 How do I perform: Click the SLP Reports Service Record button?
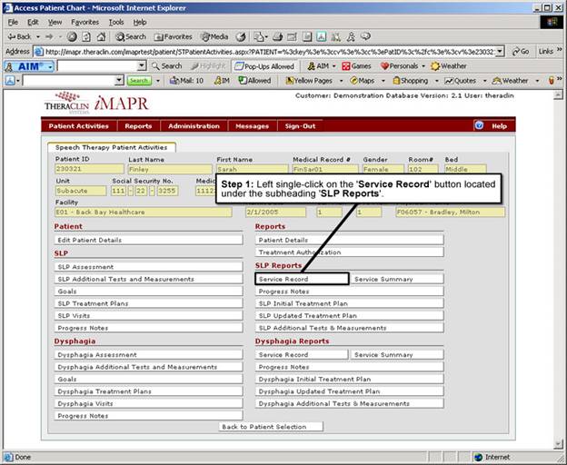[x=302, y=280]
